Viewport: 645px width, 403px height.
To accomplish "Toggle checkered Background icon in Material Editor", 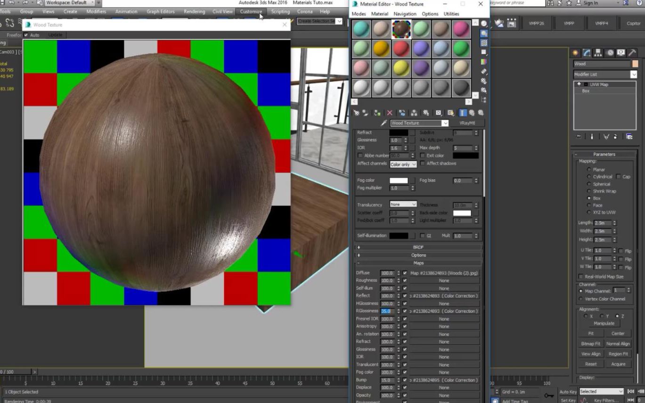I will point(484,43).
